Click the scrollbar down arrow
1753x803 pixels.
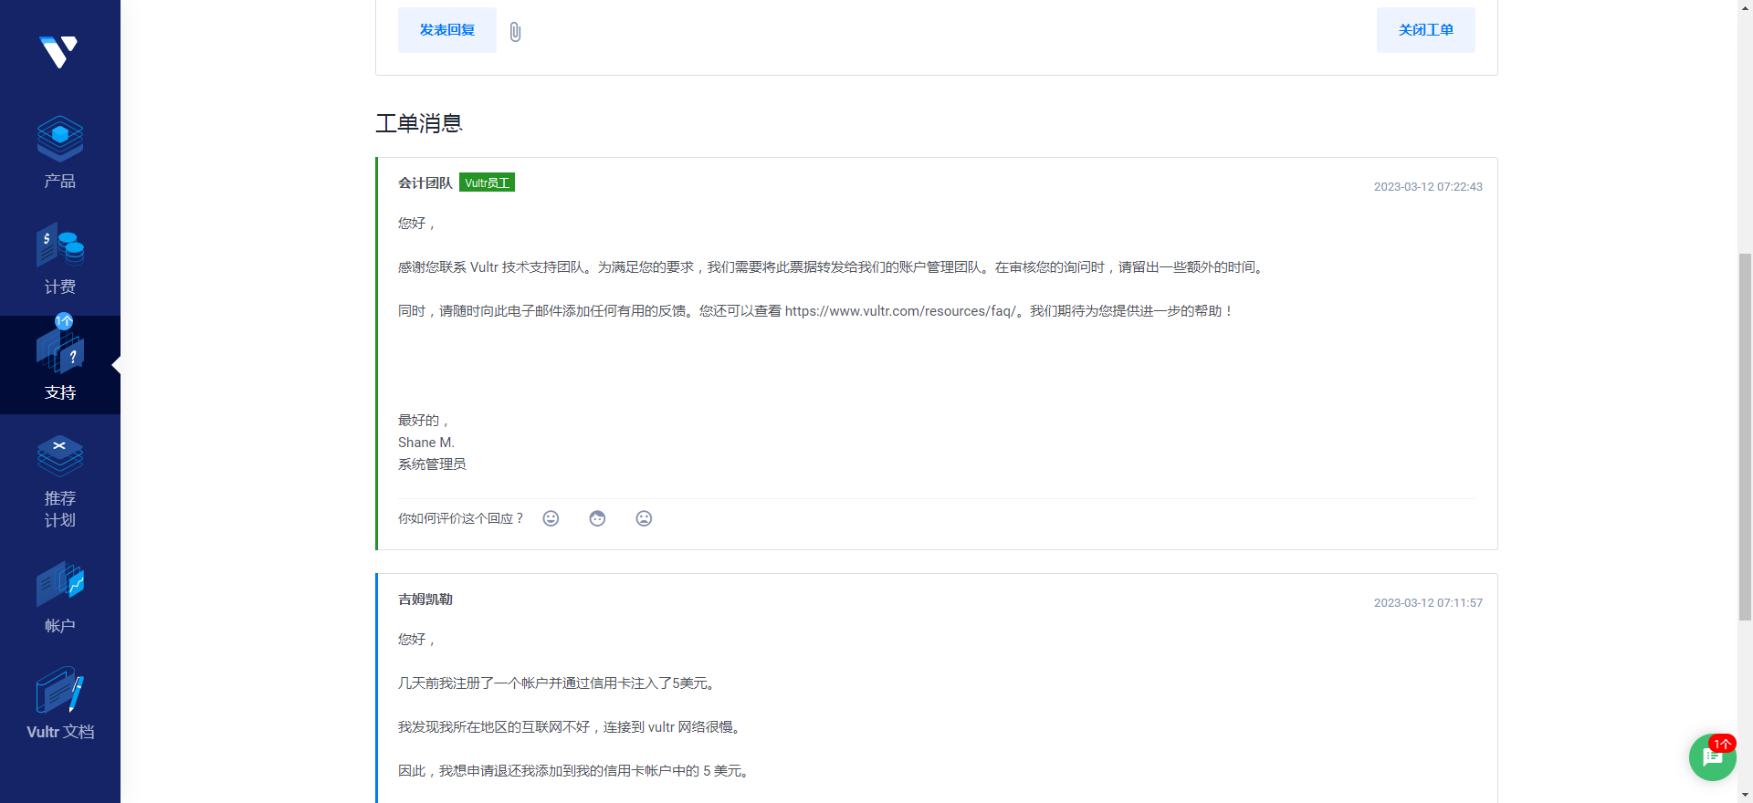[x=1745, y=795]
